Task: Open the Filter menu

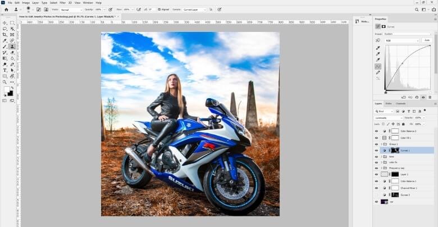Action: (x=63, y=2)
